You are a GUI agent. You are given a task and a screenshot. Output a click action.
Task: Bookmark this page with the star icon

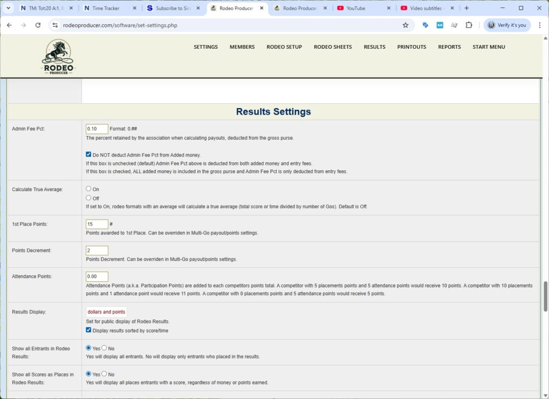tap(405, 25)
